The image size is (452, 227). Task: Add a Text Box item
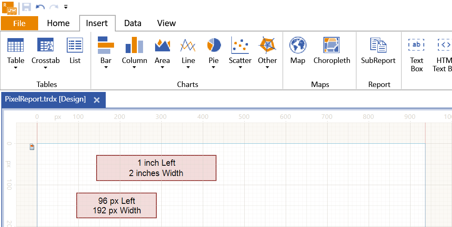coord(416,55)
